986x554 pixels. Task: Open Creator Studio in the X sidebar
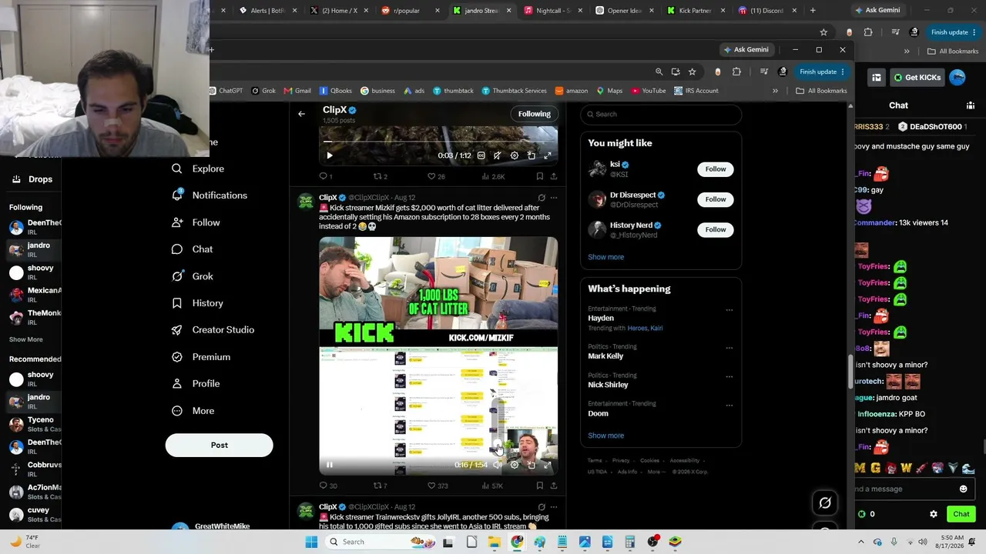213,330
